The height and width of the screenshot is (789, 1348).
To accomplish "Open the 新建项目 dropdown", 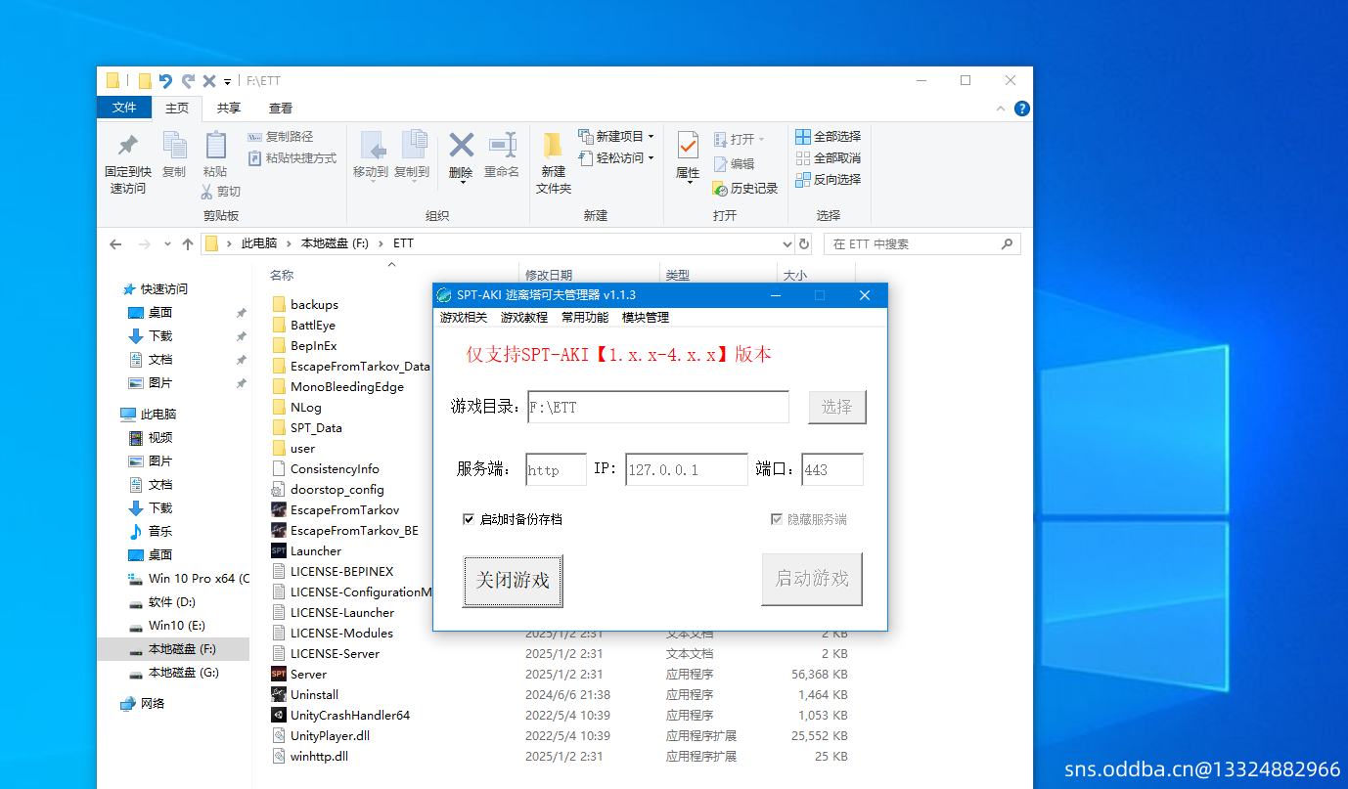I will point(616,137).
